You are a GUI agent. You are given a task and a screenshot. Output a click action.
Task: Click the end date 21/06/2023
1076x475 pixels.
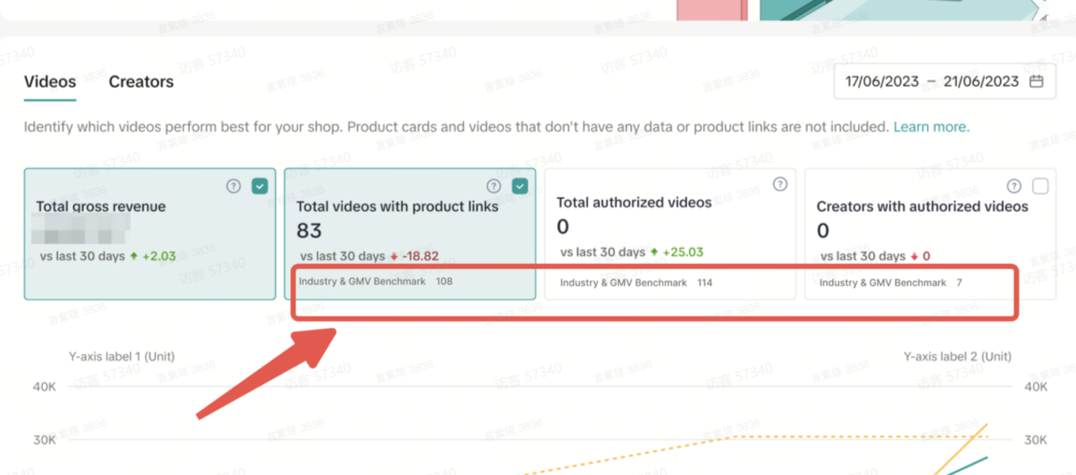point(981,82)
